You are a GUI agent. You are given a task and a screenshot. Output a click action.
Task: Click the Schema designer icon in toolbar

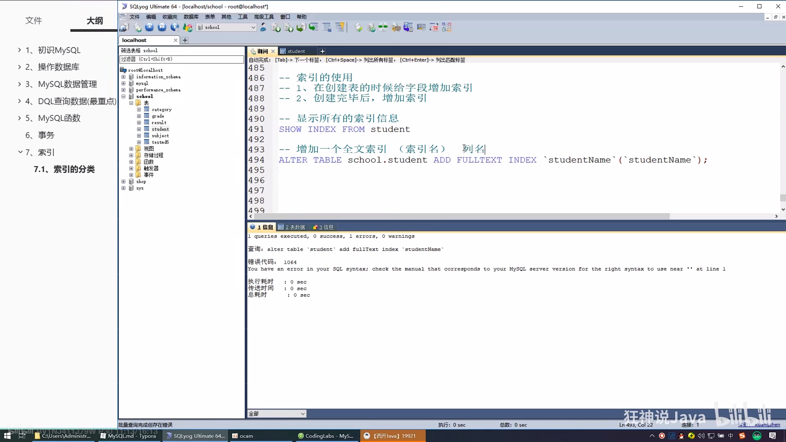click(x=446, y=27)
